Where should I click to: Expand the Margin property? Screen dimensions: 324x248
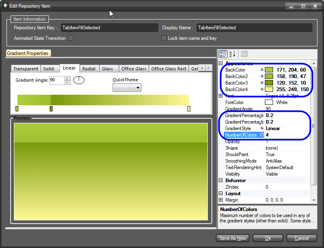[x=220, y=200]
